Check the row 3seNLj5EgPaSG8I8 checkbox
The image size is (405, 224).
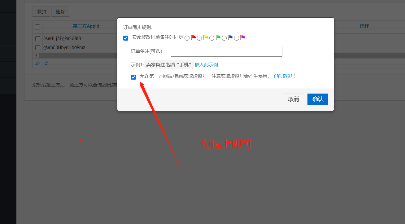pyautogui.click(x=38, y=39)
